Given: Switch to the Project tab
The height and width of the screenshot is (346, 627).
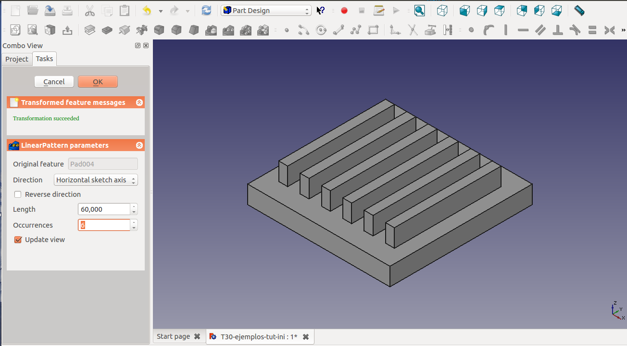Looking at the screenshot, I should click(x=17, y=59).
